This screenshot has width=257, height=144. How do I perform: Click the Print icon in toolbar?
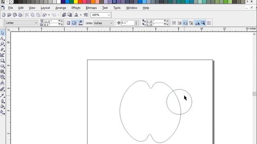tap(20, 15)
